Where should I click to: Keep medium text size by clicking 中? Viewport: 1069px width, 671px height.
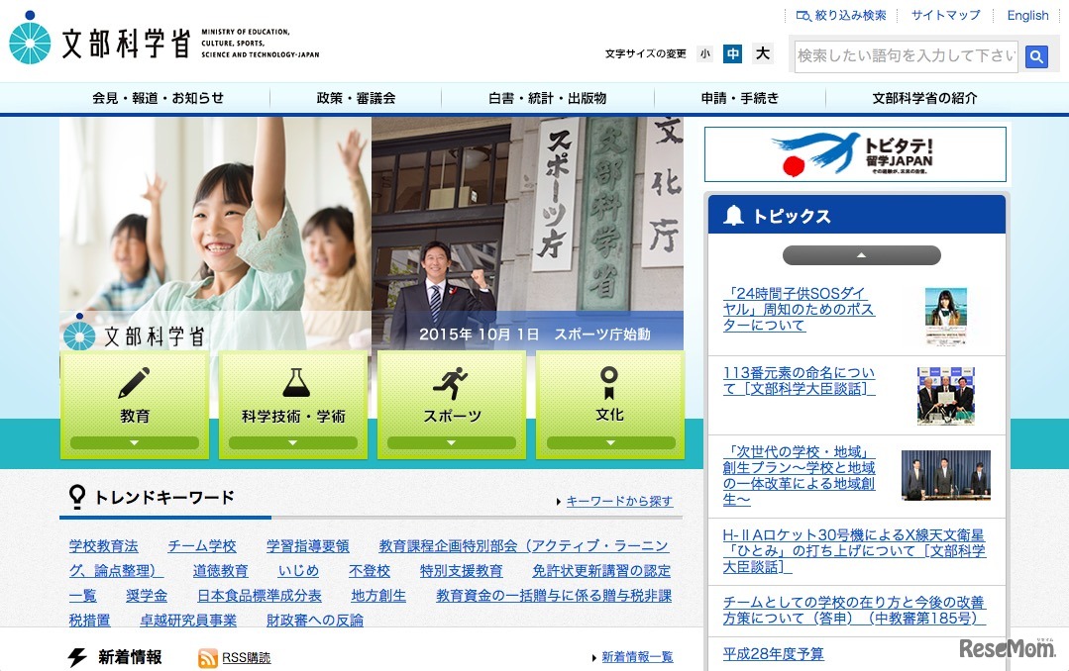pyautogui.click(x=732, y=53)
